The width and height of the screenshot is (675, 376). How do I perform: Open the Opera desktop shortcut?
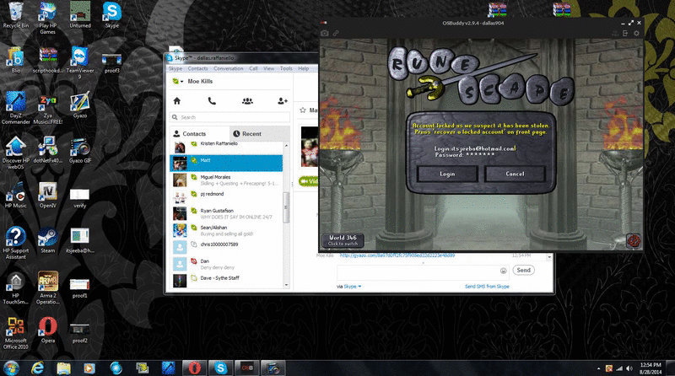48,330
